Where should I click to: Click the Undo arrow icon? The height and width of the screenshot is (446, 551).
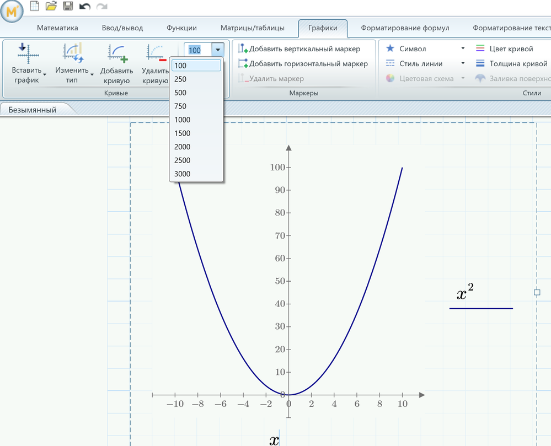click(84, 7)
